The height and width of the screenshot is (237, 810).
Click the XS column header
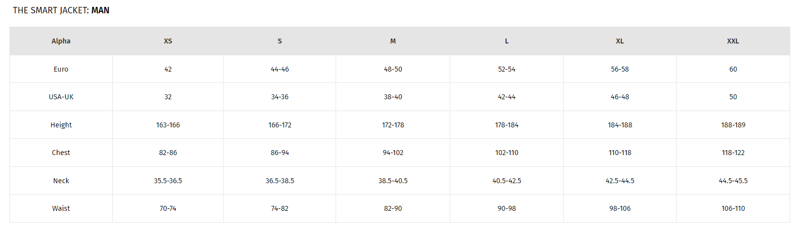[168, 41]
